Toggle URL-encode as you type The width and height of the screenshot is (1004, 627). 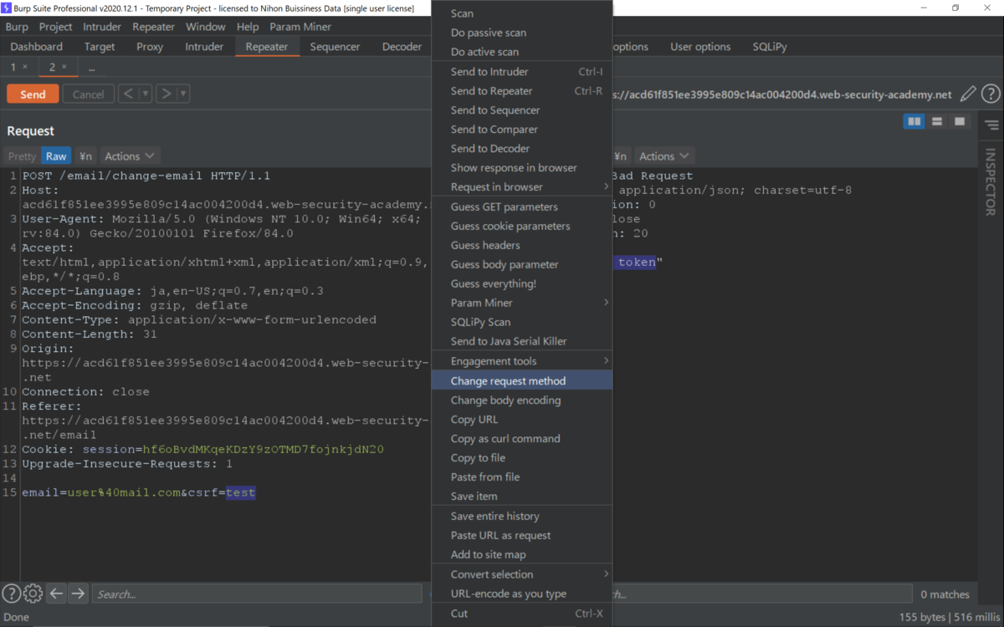[x=521, y=594]
